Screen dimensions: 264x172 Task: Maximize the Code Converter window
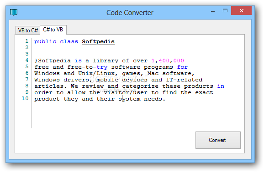(225, 11)
